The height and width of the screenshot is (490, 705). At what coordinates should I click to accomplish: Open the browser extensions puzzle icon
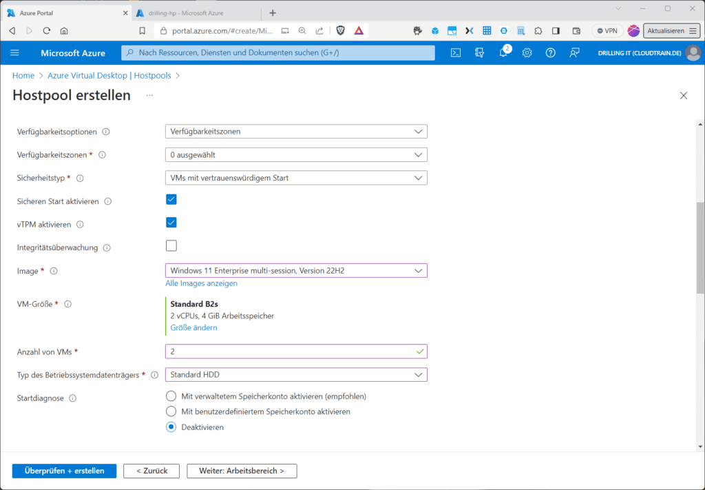click(538, 30)
